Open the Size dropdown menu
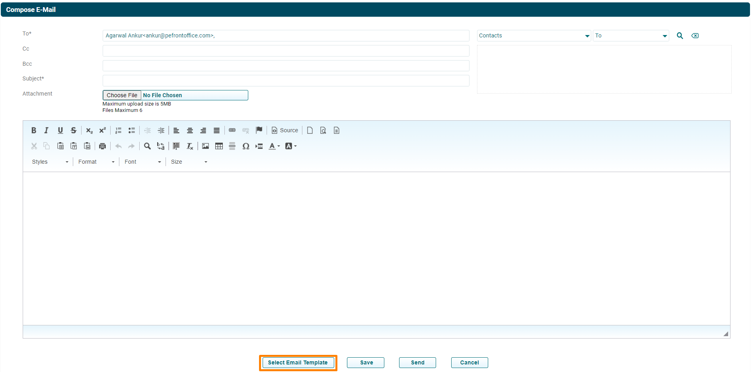This screenshot has height=372, width=752. [189, 162]
